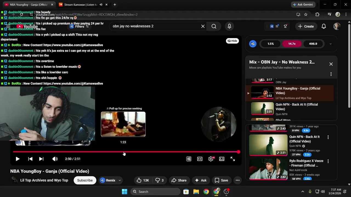
Task: Click the Windows taskbar Search box
Action: click(155, 192)
